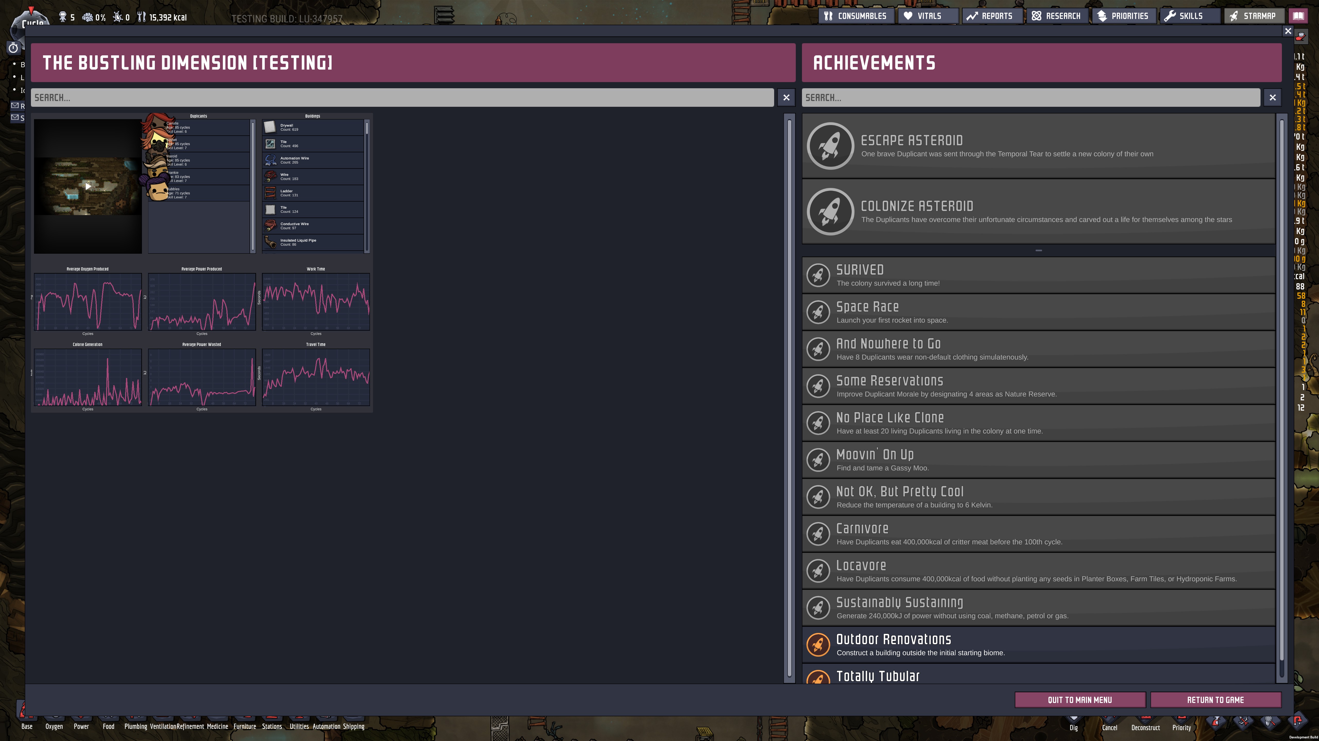Open the Research tree button
This screenshot has height=741, width=1319.
[1057, 16]
